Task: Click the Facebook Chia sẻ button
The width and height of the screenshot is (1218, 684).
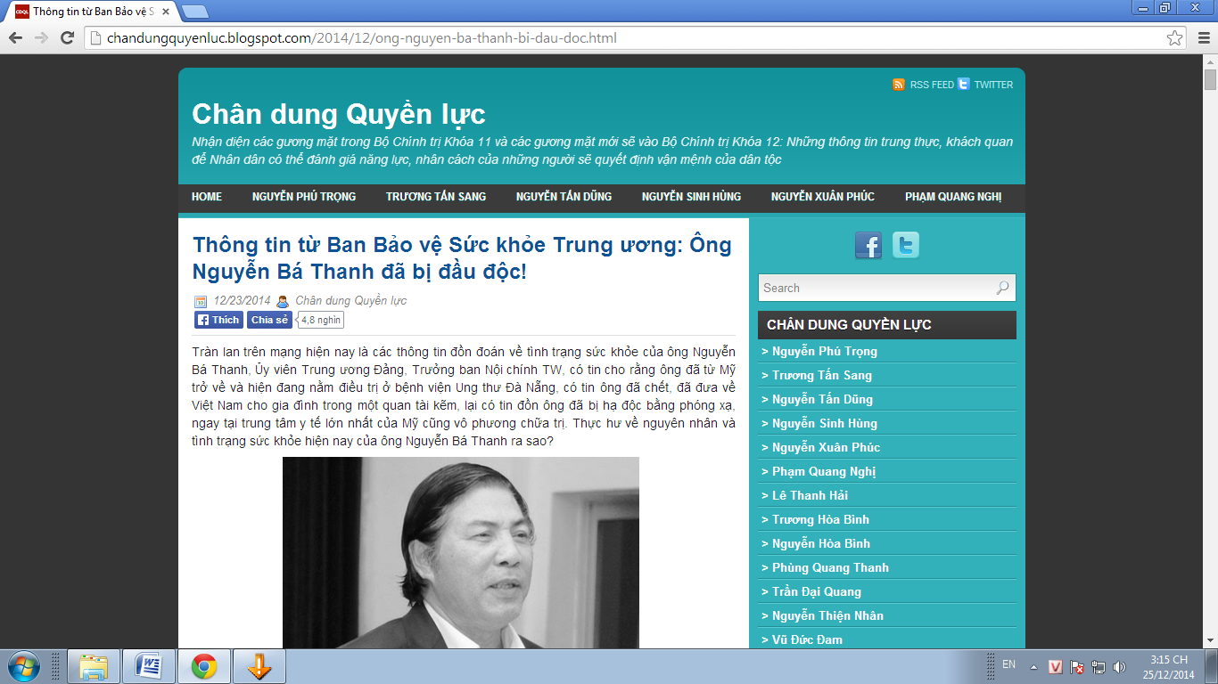Action: [x=270, y=320]
